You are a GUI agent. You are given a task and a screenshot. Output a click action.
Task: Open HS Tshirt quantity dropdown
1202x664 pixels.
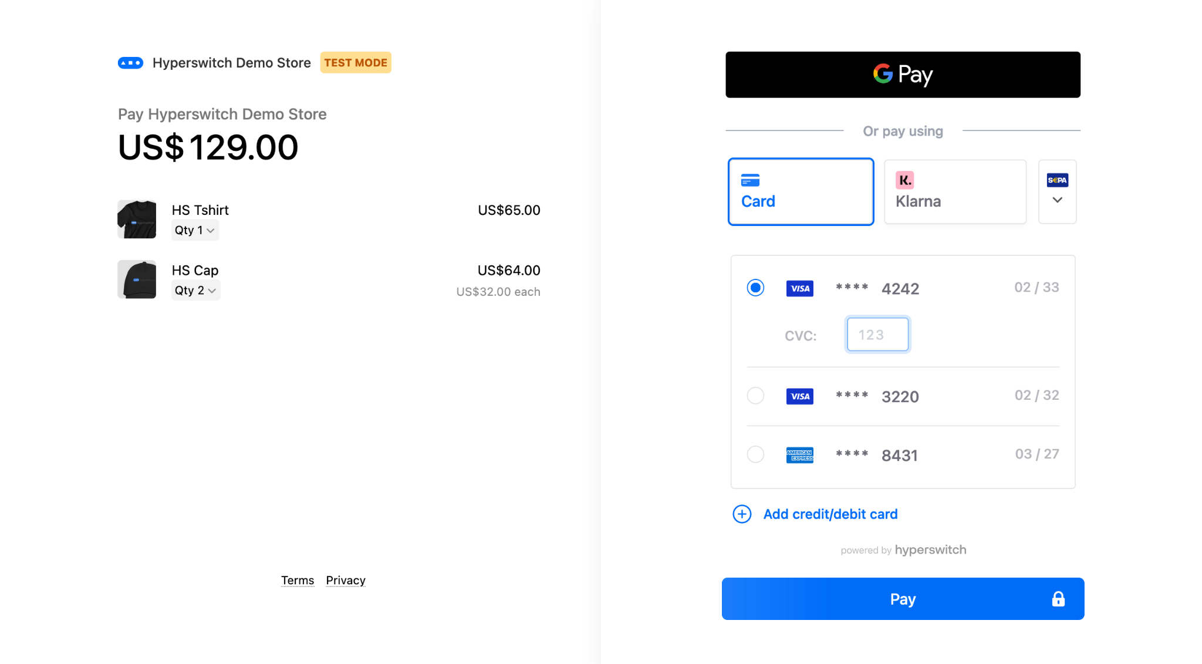pos(195,230)
